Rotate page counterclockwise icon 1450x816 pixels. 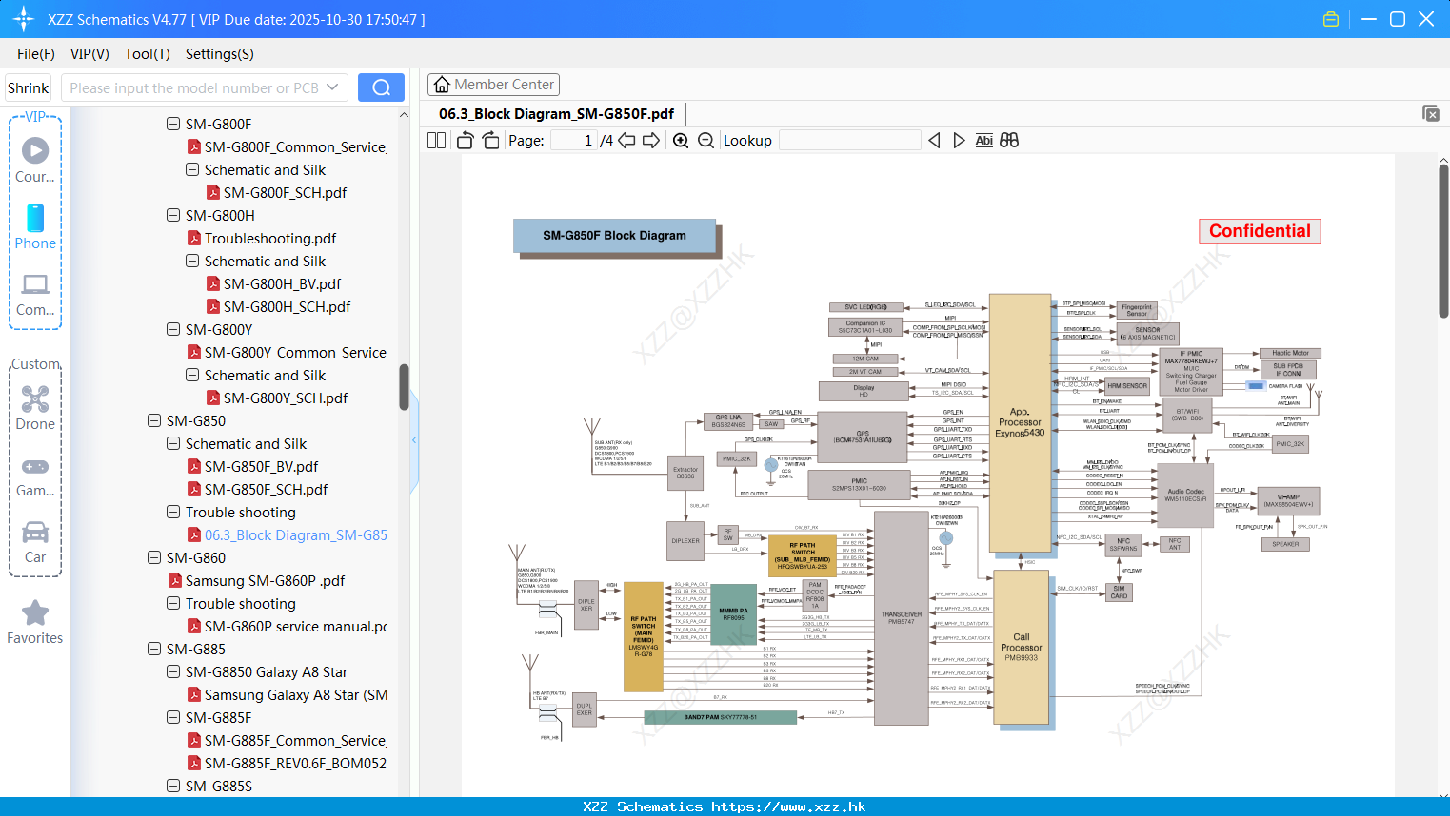click(465, 140)
